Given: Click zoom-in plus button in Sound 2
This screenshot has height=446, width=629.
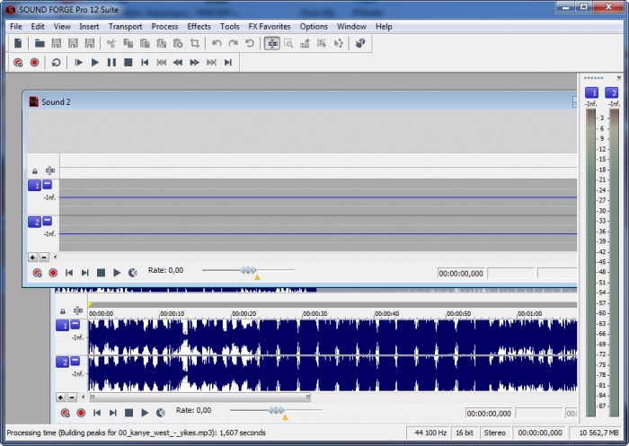Looking at the screenshot, I should 33,257.
